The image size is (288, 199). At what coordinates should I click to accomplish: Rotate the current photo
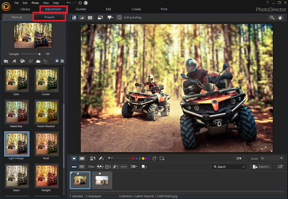(155, 158)
